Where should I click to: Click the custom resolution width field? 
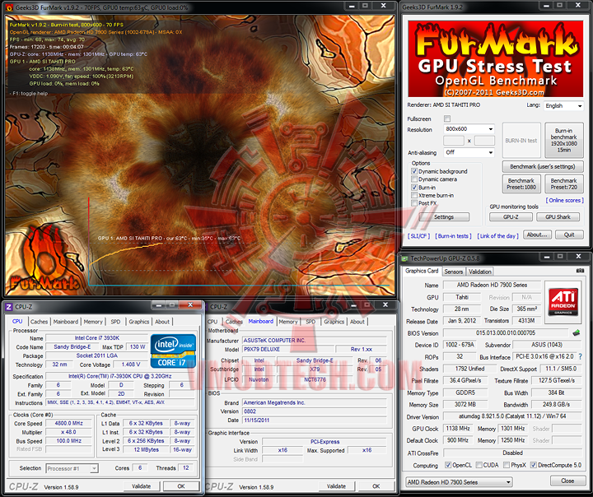click(x=454, y=141)
